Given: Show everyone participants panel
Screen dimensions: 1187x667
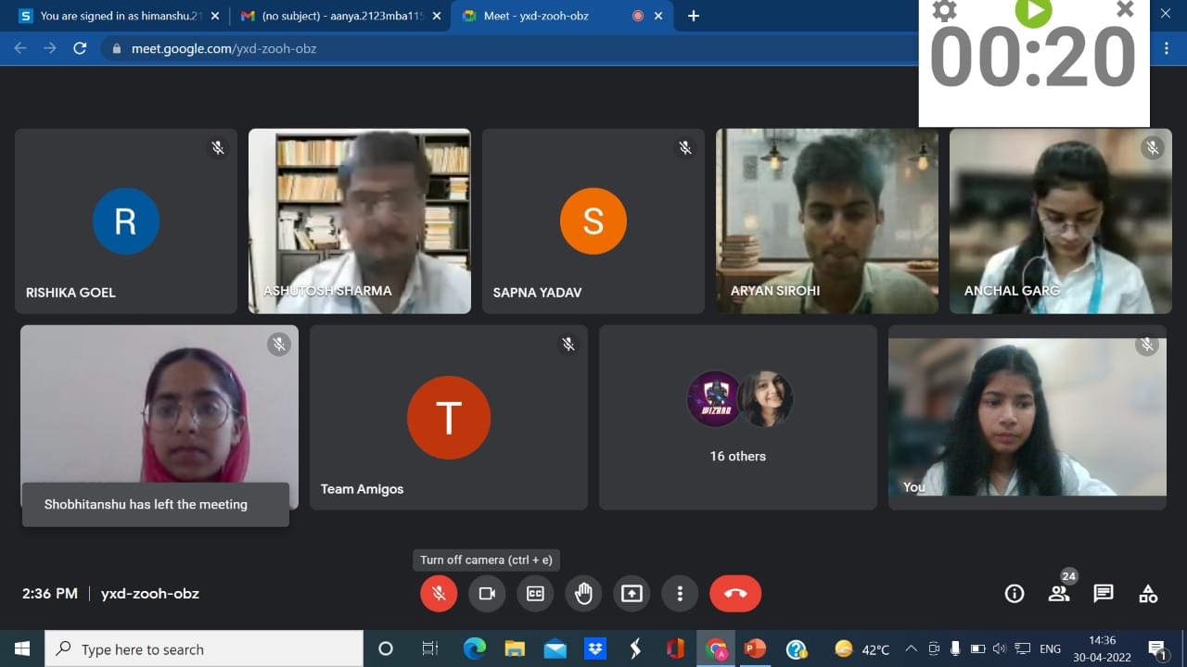Looking at the screenshot, I should [1059, 594].
